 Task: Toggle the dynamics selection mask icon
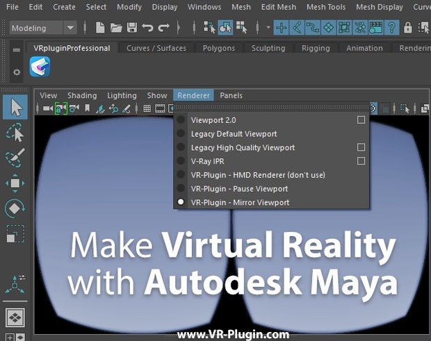[x=360, y=28]
